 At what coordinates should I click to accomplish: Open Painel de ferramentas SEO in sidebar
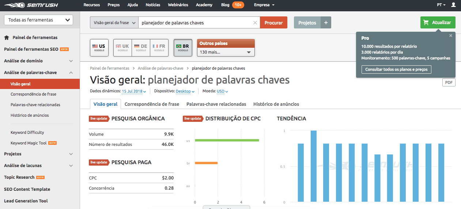coord(31,49)
